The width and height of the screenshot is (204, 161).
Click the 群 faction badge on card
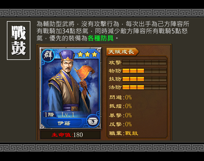click(x=48, y=56)
